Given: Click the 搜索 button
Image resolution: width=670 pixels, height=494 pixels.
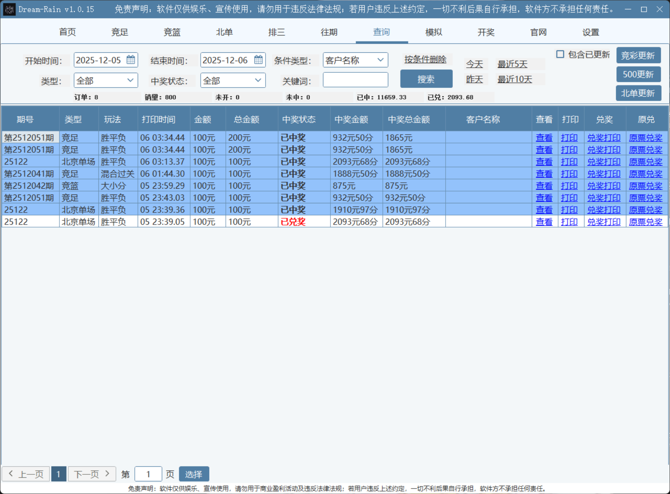Looking at the screenshot, I should (426, 79).
